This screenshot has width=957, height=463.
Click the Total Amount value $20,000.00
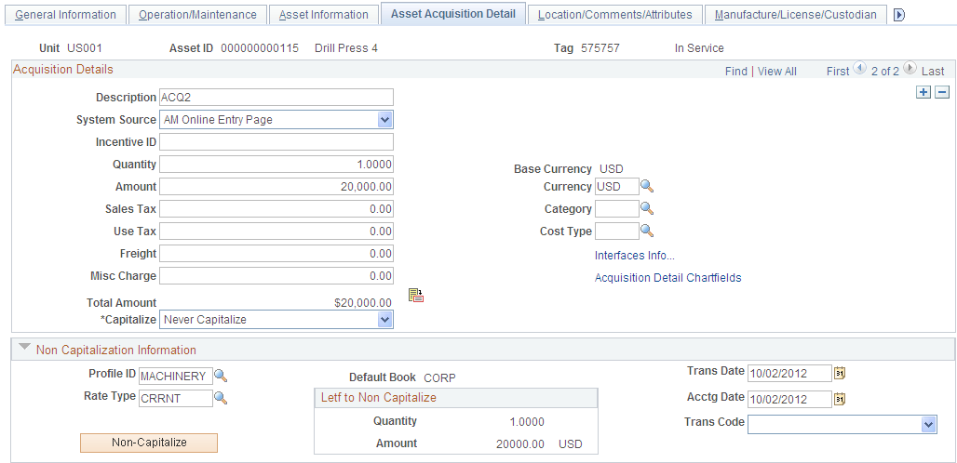pos(362,303)
